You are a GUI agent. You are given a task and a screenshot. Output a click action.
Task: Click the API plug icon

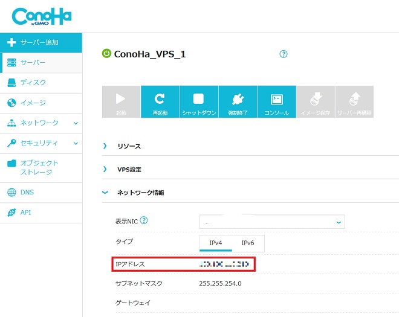(11, 213)
